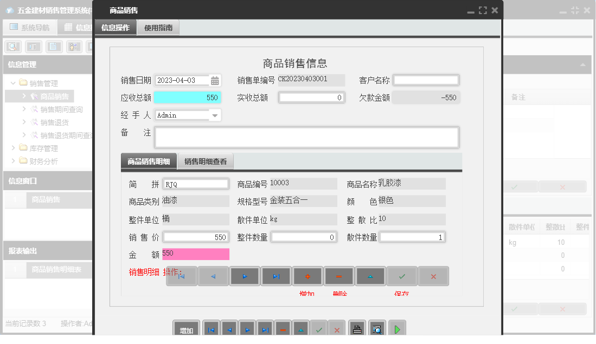Open print preview with magnifier icon on bottom toolbar

tap(376, 328)
